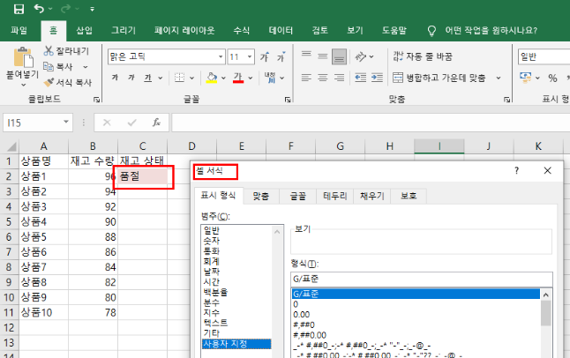Click the Name Box showing I15
The width and height of the screenshot is (570, 358).
pyautogui.click(x=37, y=123)
